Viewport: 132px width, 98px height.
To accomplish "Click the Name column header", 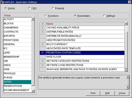I will (85, 24).
